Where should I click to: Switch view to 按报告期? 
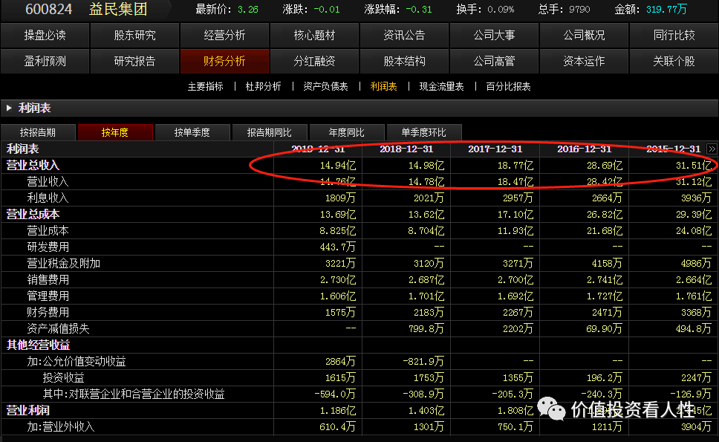point(38,132)
